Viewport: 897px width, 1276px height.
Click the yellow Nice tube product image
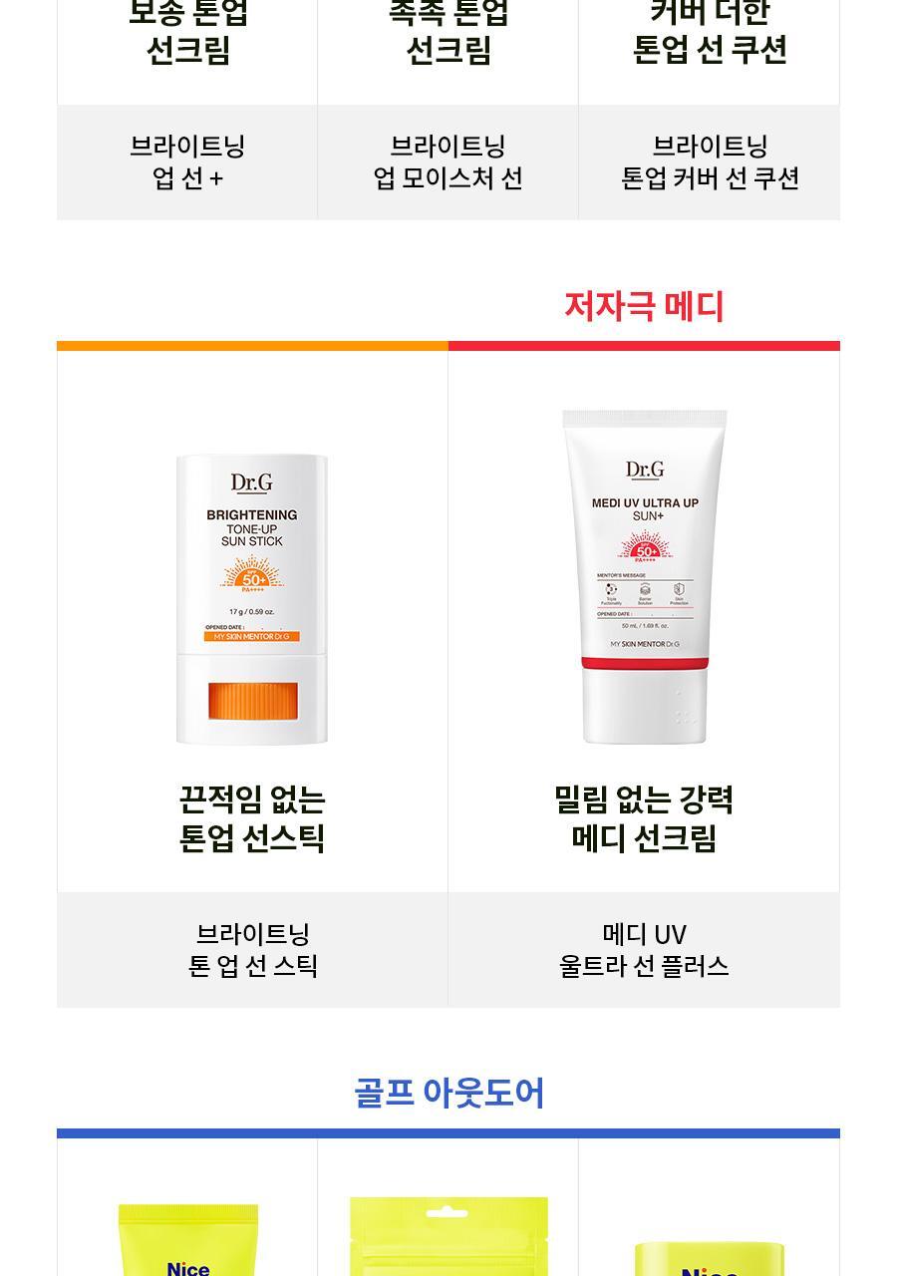188,1239
